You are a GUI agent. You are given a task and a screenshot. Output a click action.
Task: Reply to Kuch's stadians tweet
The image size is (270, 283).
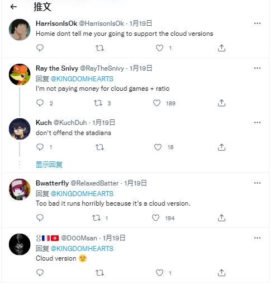[40, 147]
